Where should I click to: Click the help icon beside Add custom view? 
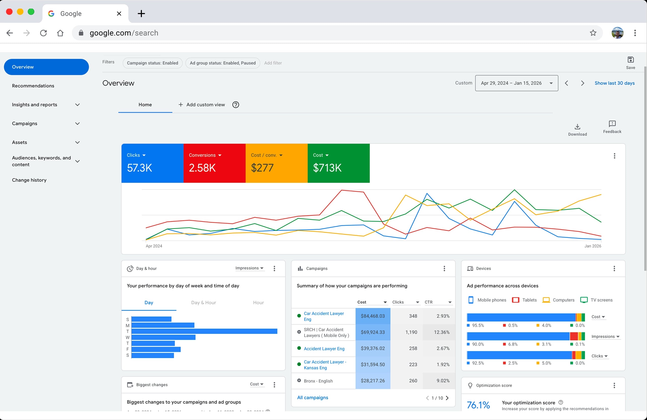[236, 105]
